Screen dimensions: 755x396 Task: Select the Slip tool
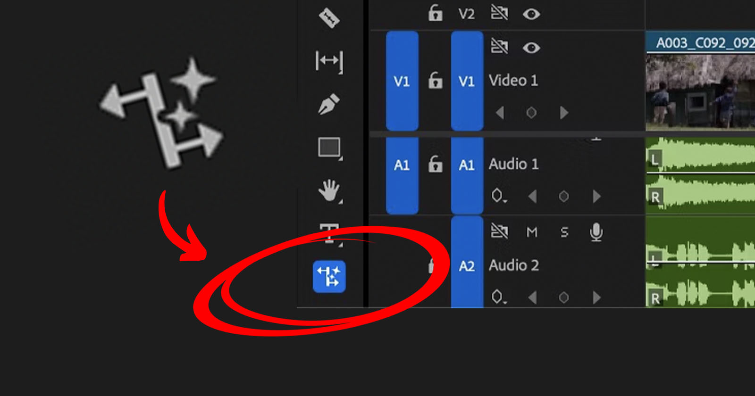click(x=329, y=61)
